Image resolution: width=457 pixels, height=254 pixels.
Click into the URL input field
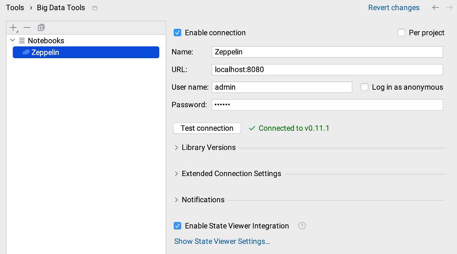[327, 70]
